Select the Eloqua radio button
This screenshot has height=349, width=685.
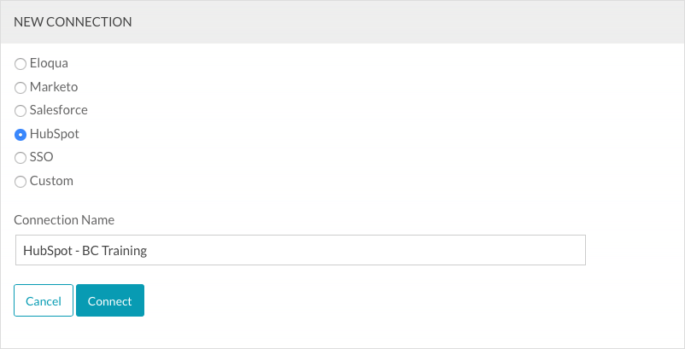click(20, 64)
